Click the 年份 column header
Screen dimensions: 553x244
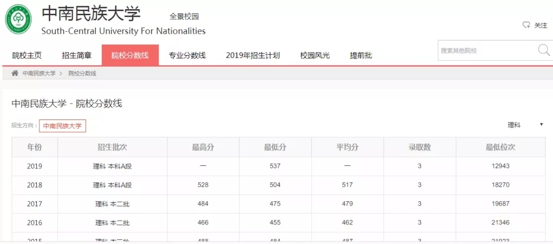(34, 148)
